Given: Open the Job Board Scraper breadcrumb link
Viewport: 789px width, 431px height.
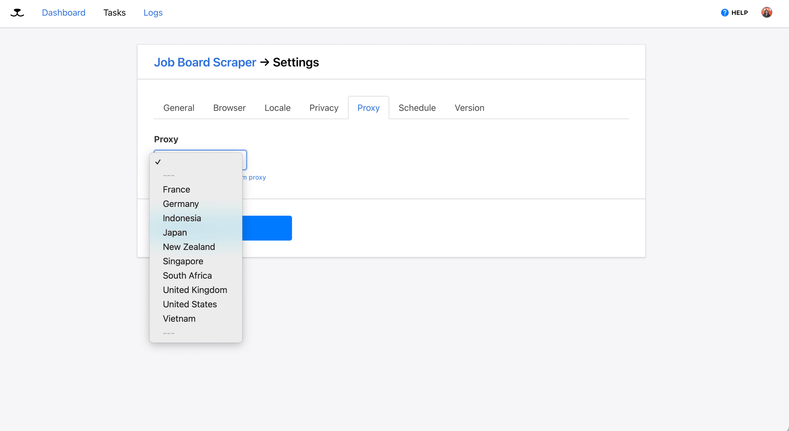Looking at the screenshot, I should 205,62.
